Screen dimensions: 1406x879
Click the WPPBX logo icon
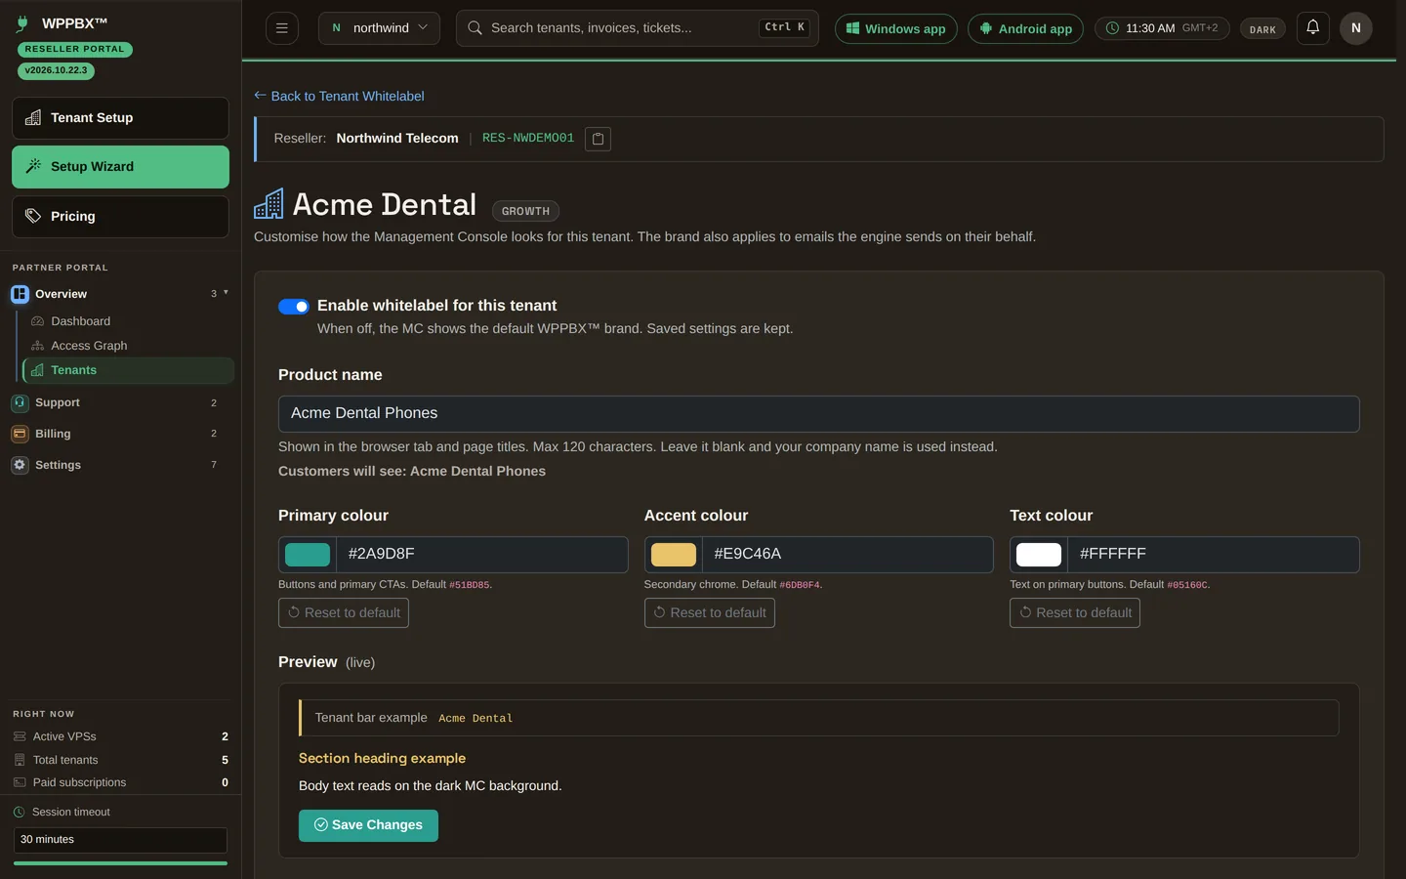(22, 23)
